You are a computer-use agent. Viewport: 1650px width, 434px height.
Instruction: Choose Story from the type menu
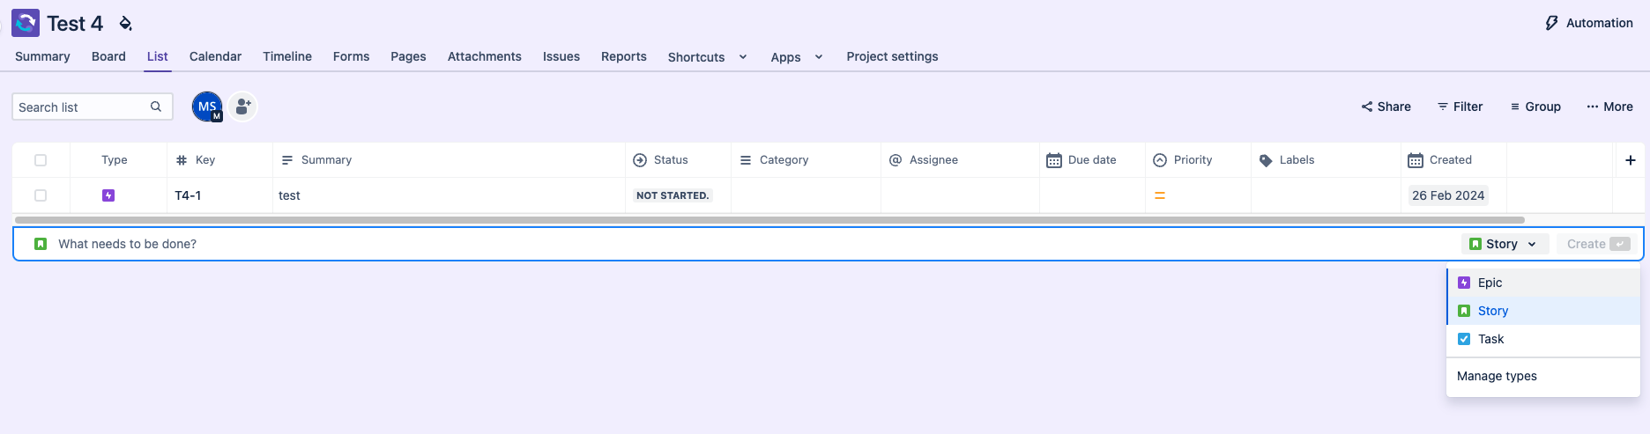[x=1543, y=311]
